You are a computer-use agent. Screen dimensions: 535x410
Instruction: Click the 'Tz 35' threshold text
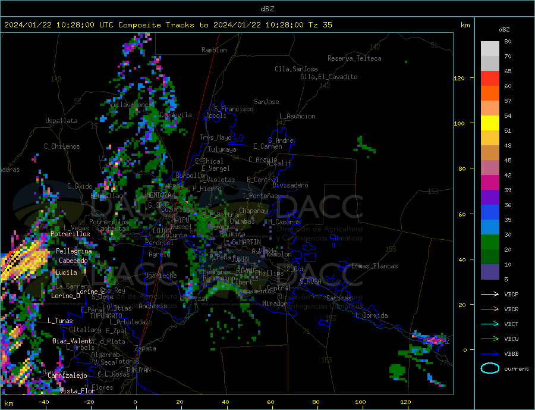[x=320, y=25]
